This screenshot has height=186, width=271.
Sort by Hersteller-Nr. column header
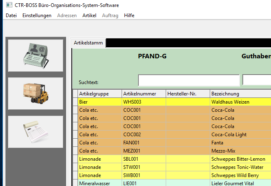pyautogui.click(x=188, y=94)
